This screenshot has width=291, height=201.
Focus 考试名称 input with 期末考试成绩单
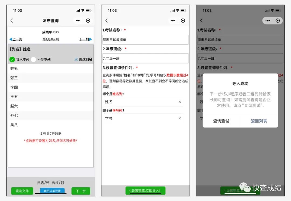coord(145,40)
